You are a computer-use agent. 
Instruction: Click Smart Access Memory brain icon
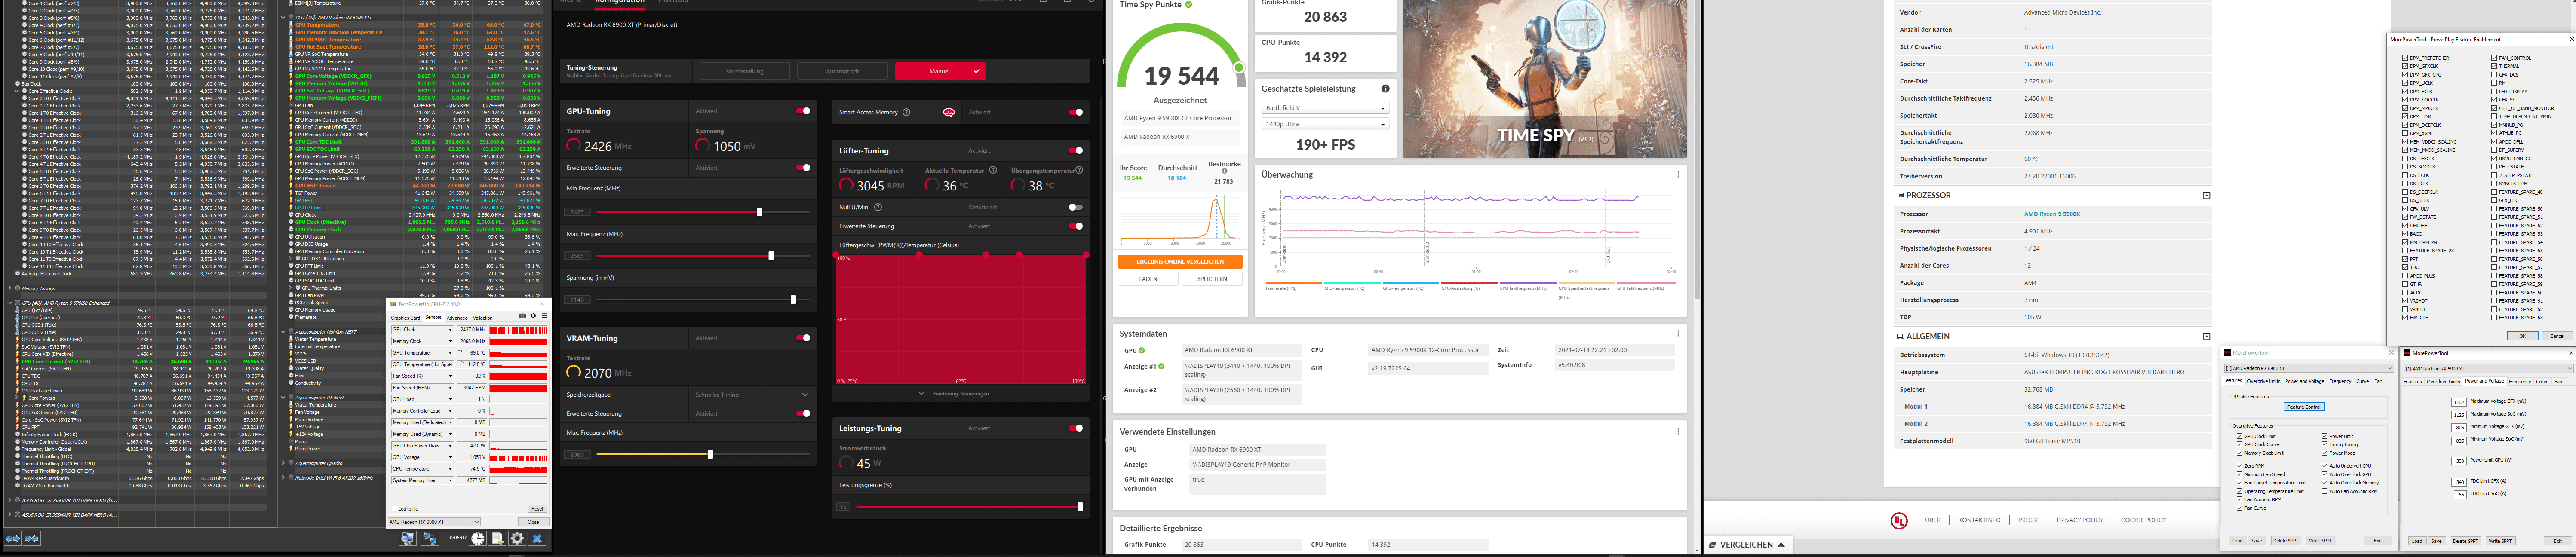click(949, 112)
